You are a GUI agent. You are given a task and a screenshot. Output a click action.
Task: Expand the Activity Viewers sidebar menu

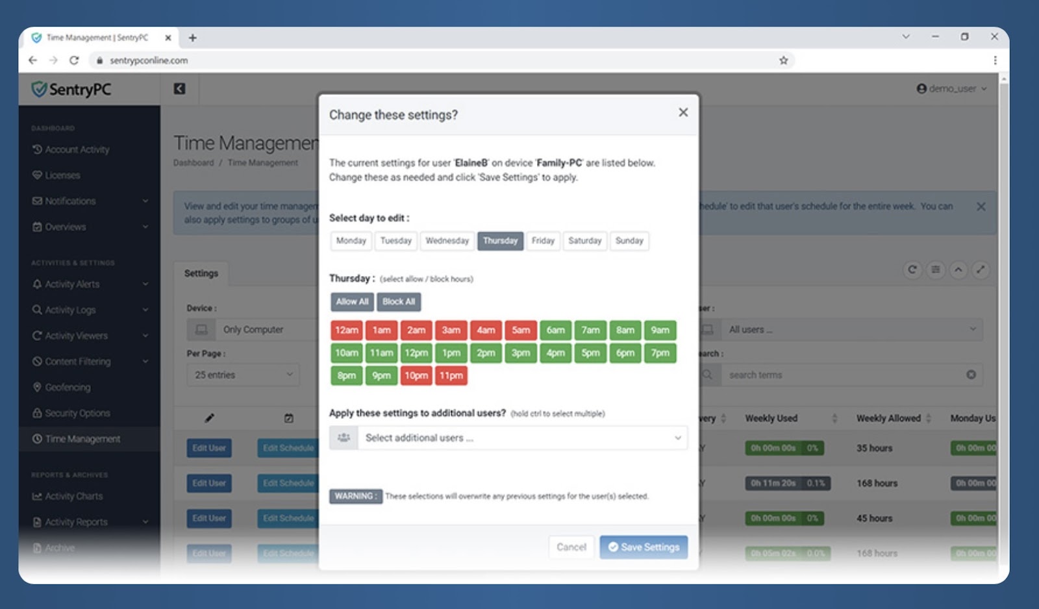coord(90,336)
